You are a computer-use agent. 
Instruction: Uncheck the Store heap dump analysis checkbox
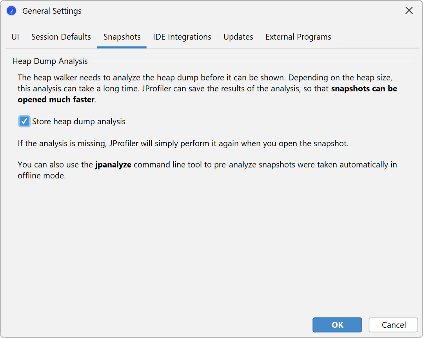[x=25, y=121]
